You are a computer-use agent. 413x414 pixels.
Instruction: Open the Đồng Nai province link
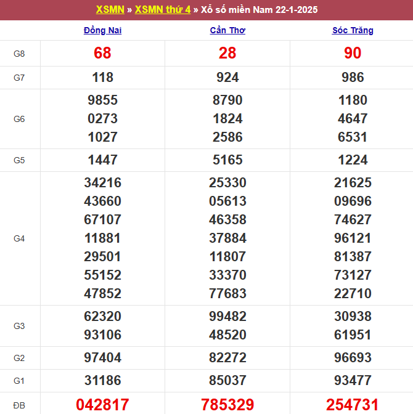click(x=102, y=30)
